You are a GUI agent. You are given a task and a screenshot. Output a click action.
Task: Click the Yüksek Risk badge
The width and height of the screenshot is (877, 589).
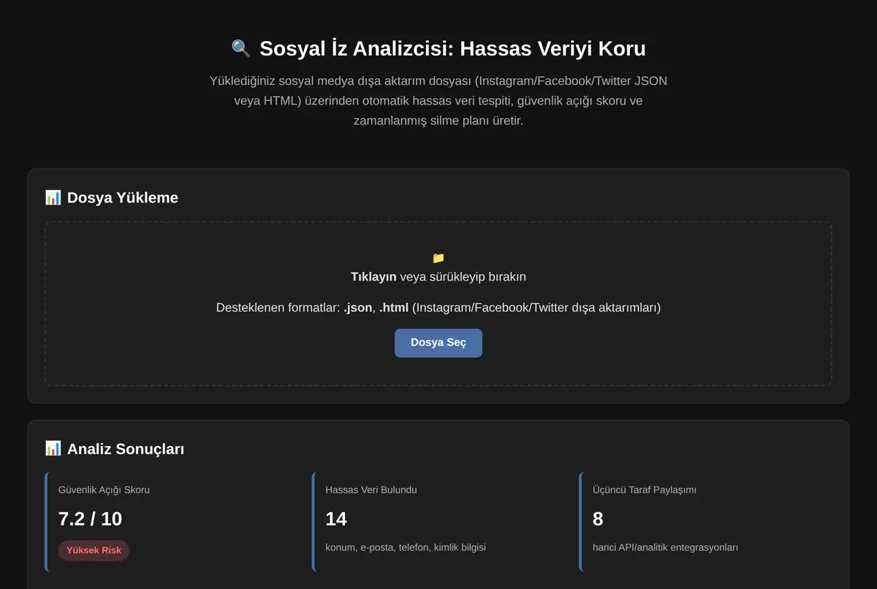[94, 550]
